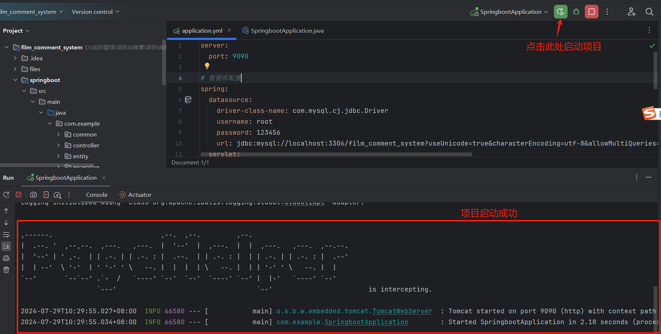Collapse the com.example package
The height and width of the screenshot is (334, 661).
50,123
